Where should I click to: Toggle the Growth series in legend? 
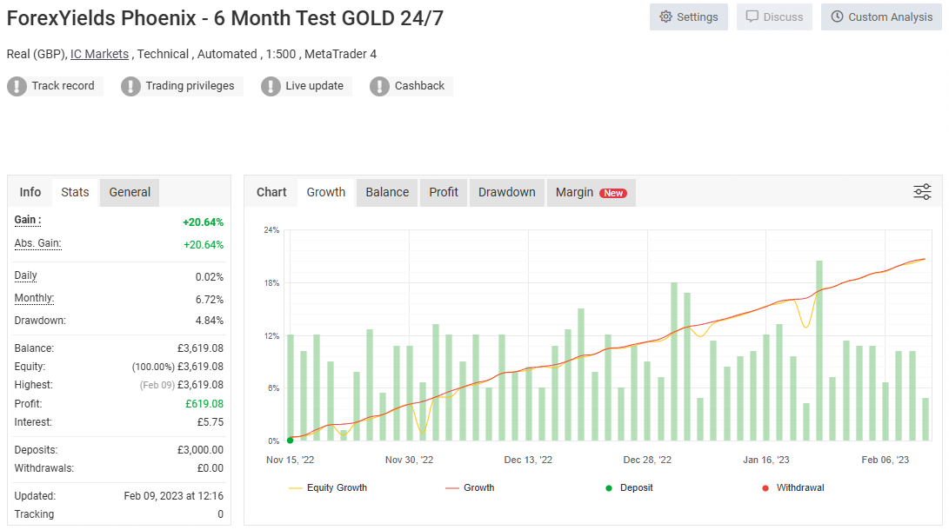point(470,488)
